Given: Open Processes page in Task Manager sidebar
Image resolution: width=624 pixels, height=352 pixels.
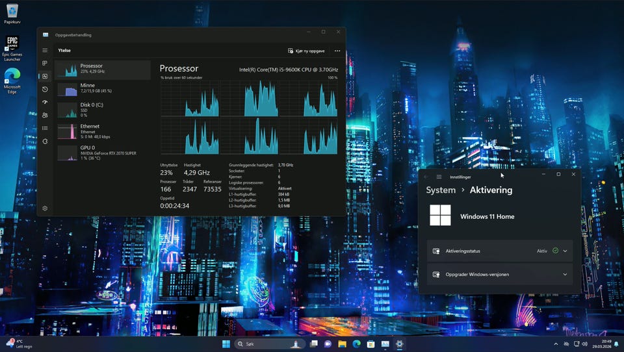Looking at the screenshot, I should [x=45, y=63].
